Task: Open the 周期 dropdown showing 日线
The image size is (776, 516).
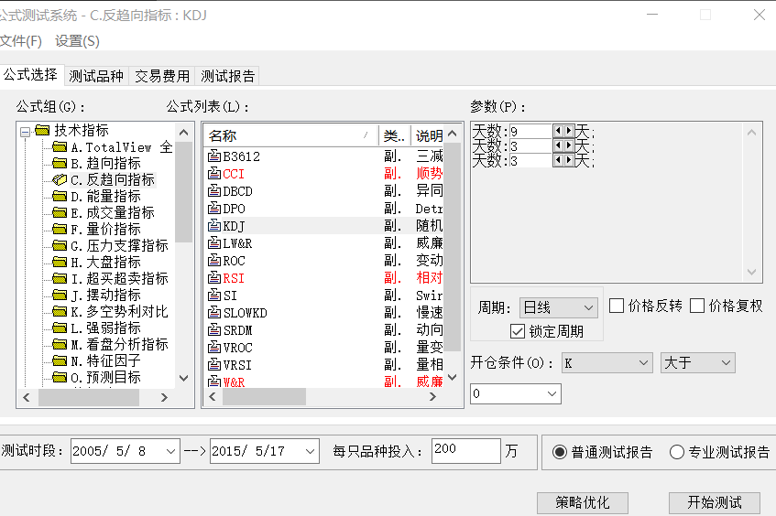Action: click(558, 307)
